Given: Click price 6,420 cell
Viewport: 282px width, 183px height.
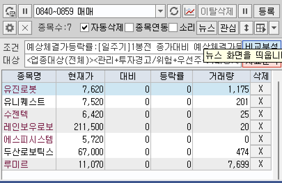Looking at the screenshot, I should click(80, 114).
